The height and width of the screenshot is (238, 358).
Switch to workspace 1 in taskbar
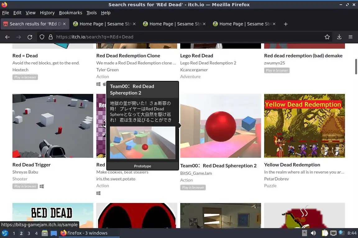[x=14, y=233]
